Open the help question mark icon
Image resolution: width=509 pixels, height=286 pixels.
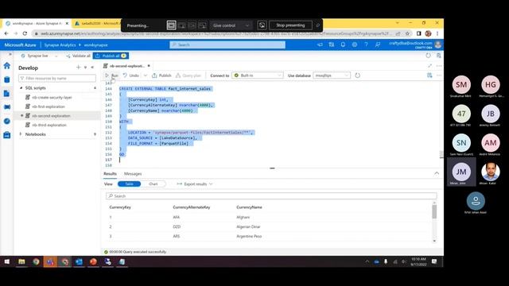366,44
